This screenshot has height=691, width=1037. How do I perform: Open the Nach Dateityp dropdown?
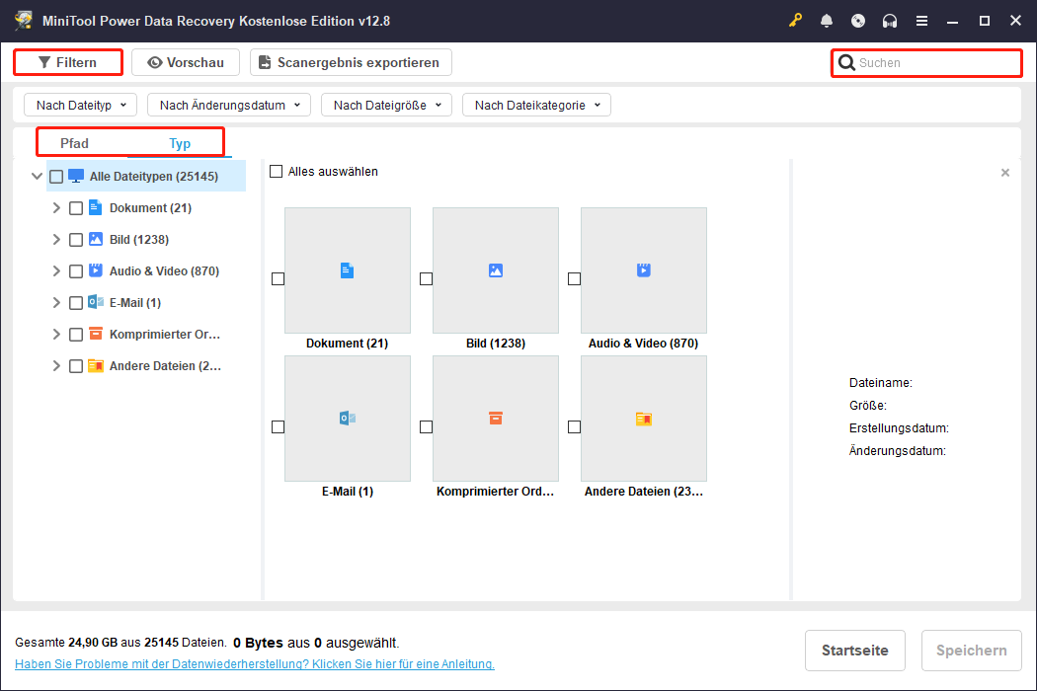point(81,106)
